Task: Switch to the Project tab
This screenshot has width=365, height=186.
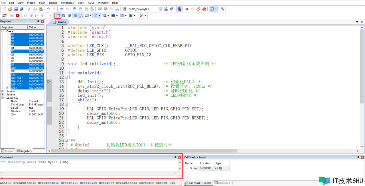Action: point(7,151)
